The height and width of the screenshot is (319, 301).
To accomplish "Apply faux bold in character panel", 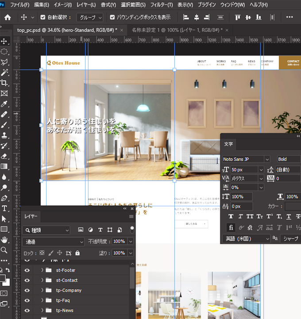I will coord(231,217).
